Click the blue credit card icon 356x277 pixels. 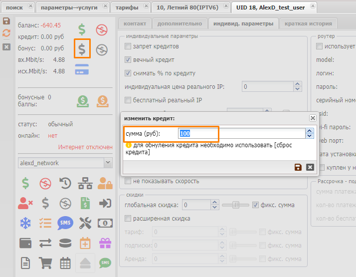[82, 71]
